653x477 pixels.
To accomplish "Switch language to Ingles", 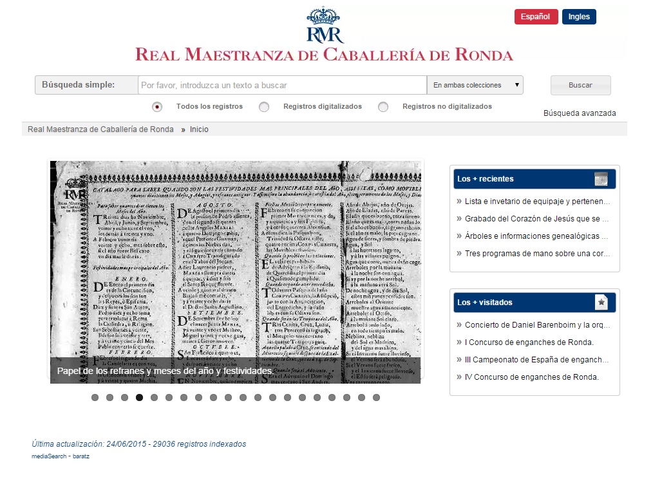I will coord(579,17).
